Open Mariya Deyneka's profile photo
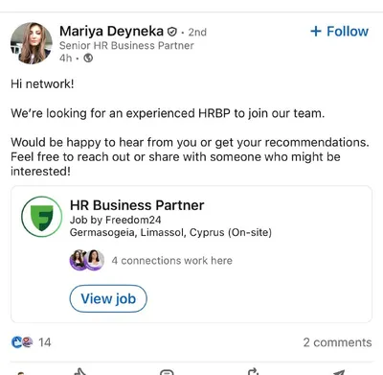This screenshot has width=383, height=375. (x=32, y=43)
